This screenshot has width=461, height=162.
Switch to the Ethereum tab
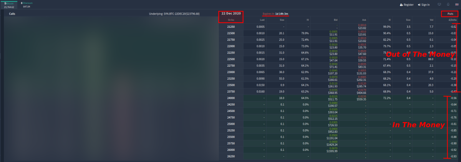27,5
